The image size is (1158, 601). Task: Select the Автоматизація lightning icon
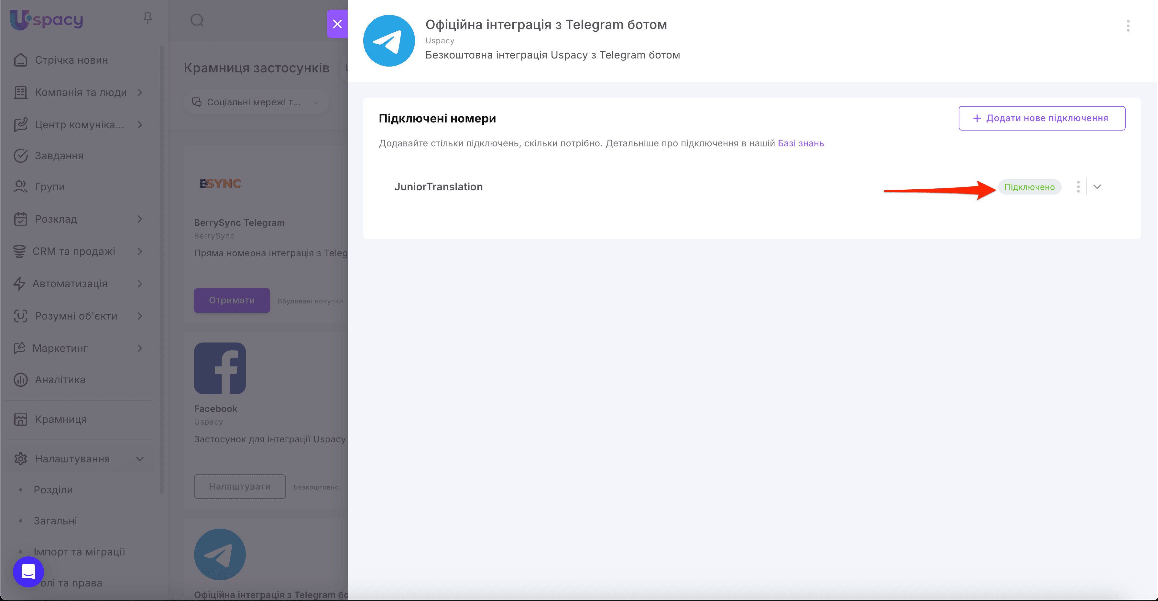[x=21, y=283]
